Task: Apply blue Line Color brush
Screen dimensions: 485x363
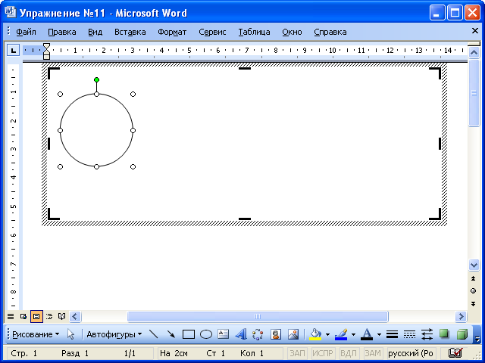Action: pos(341,334)
